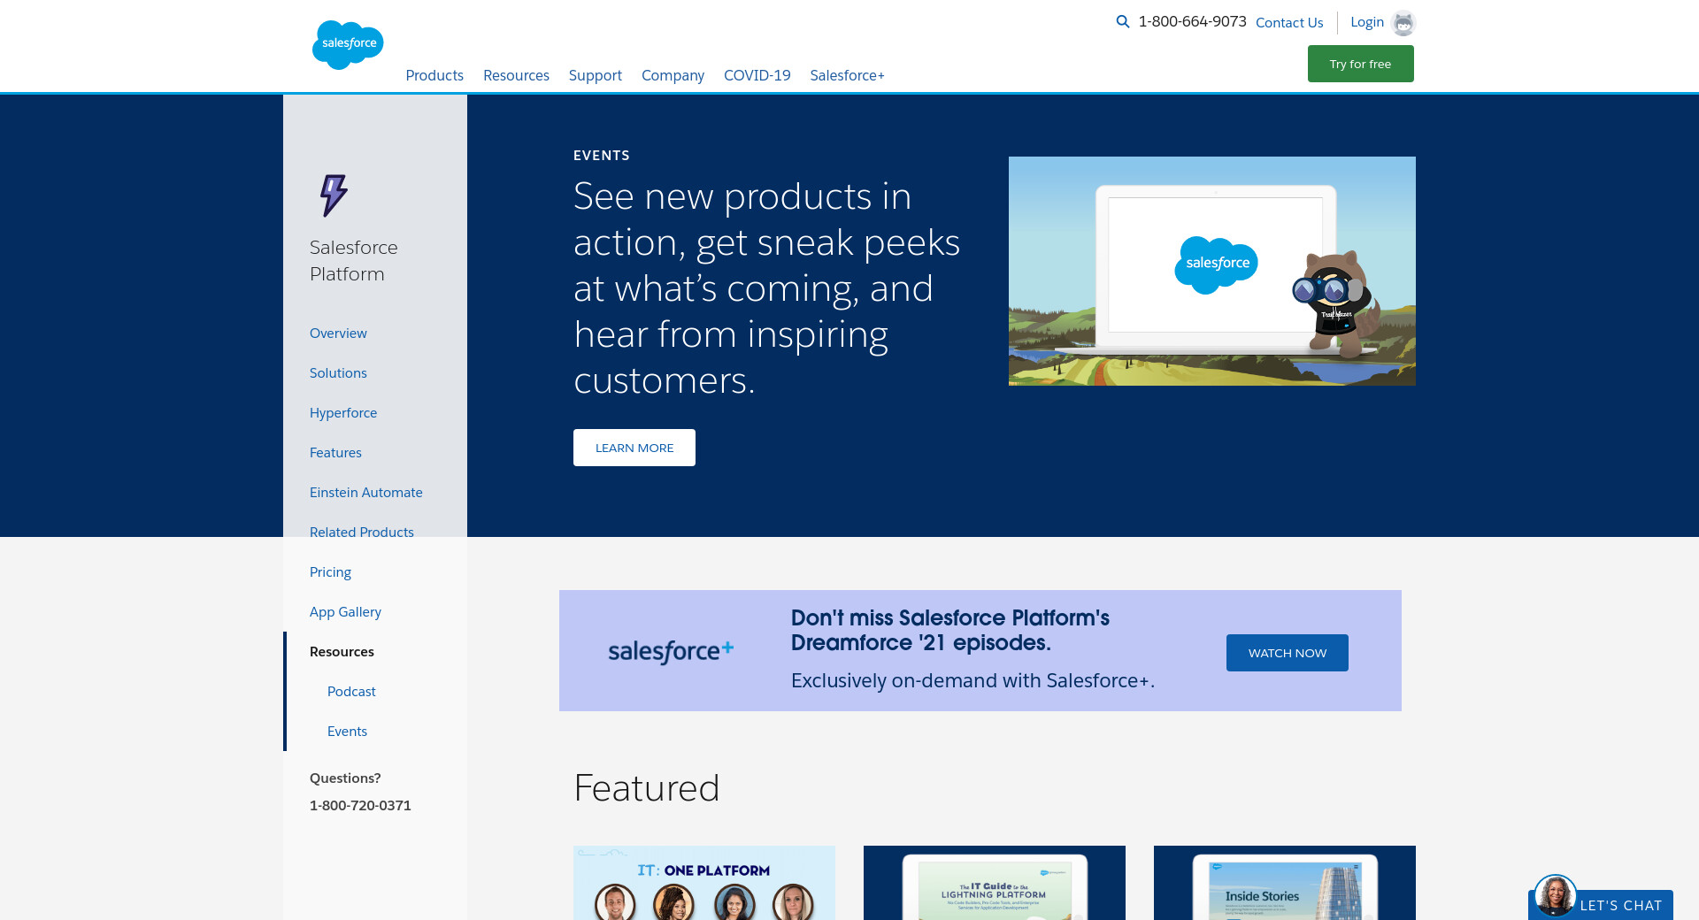Click the Astro avatar icon beside Login
This screenshot has height=920, width=1699.
(1403, 23)
